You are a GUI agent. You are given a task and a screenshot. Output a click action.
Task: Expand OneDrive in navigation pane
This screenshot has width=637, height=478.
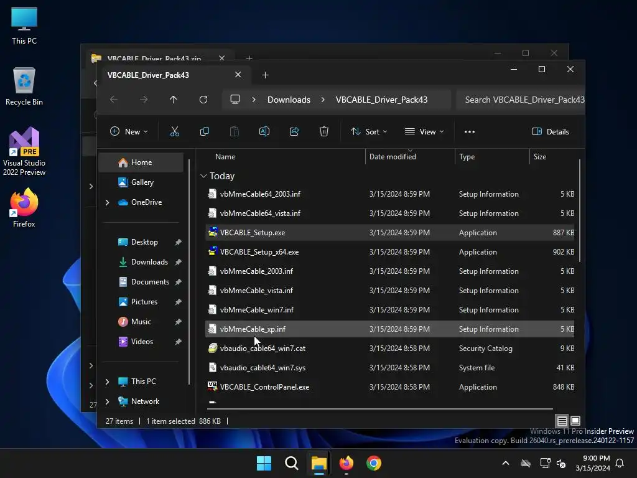[x=107, y=202]
